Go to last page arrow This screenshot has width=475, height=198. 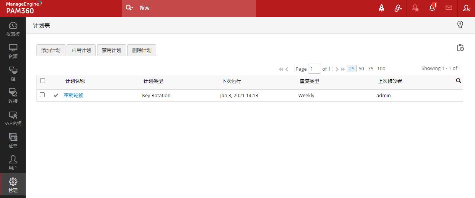coord(343,69)
